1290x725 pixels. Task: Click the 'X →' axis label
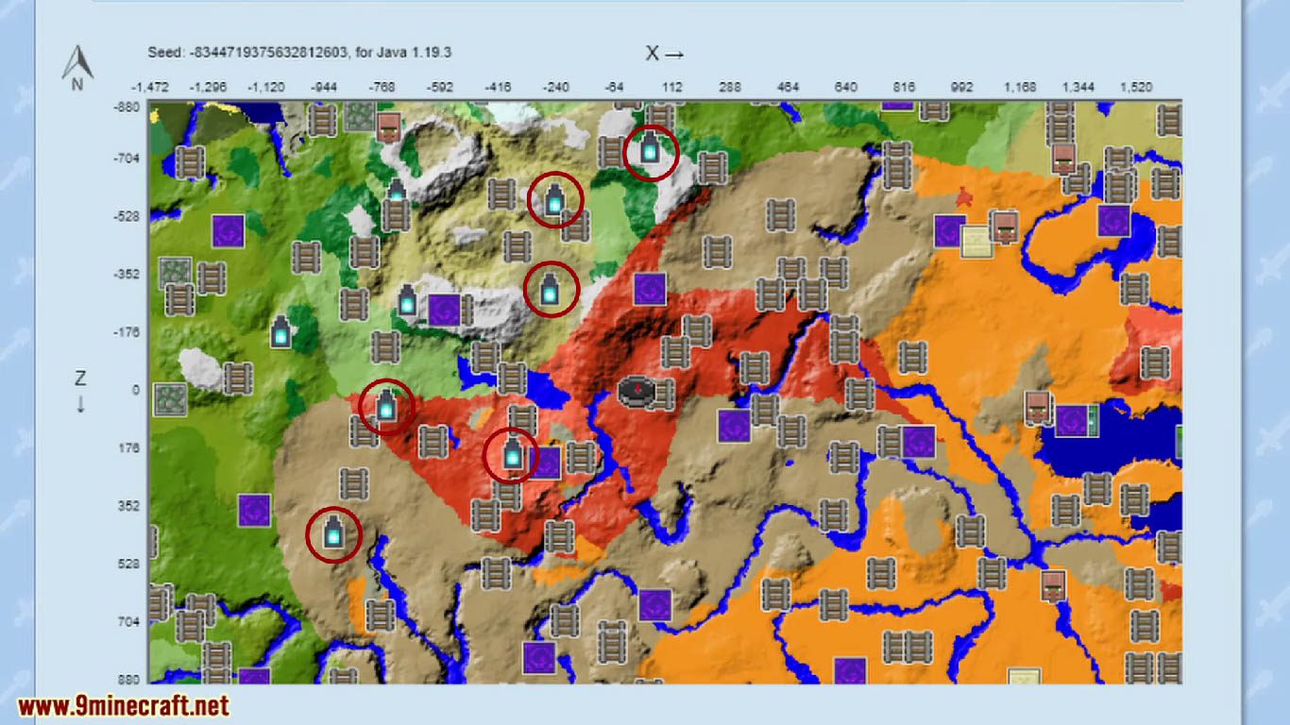pos(665,54)
